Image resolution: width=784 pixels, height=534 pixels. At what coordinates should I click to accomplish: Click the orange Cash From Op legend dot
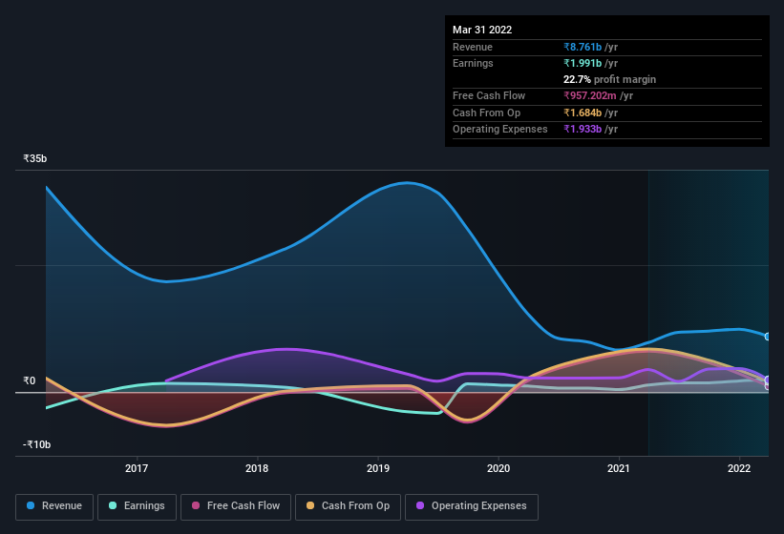(310, 505)
